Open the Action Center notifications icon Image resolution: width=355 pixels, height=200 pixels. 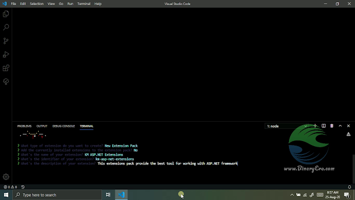347,195
